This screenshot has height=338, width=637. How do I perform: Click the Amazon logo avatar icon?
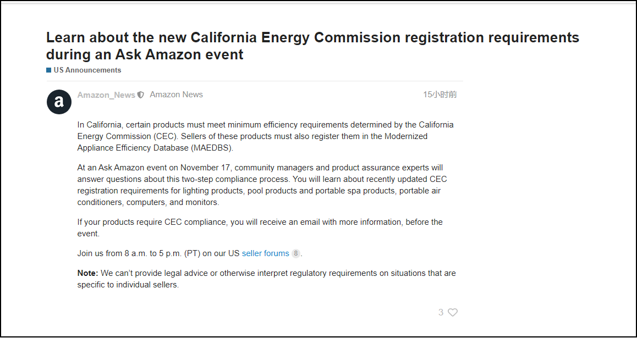(59, 102)
